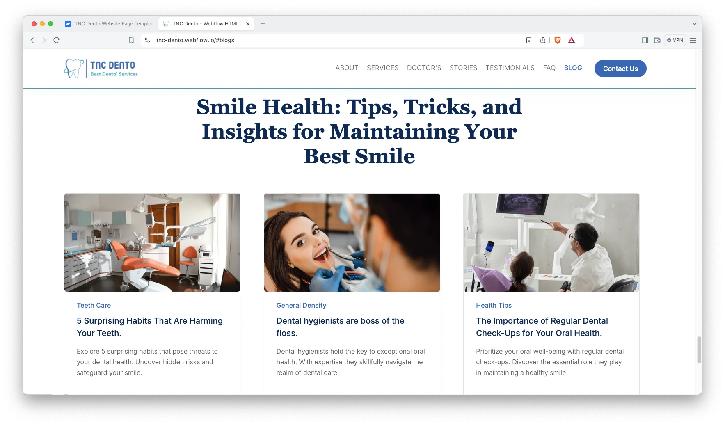725x425 pixels.
Task: Go to SERVICES in navigation menu
Action: point(382,68)
